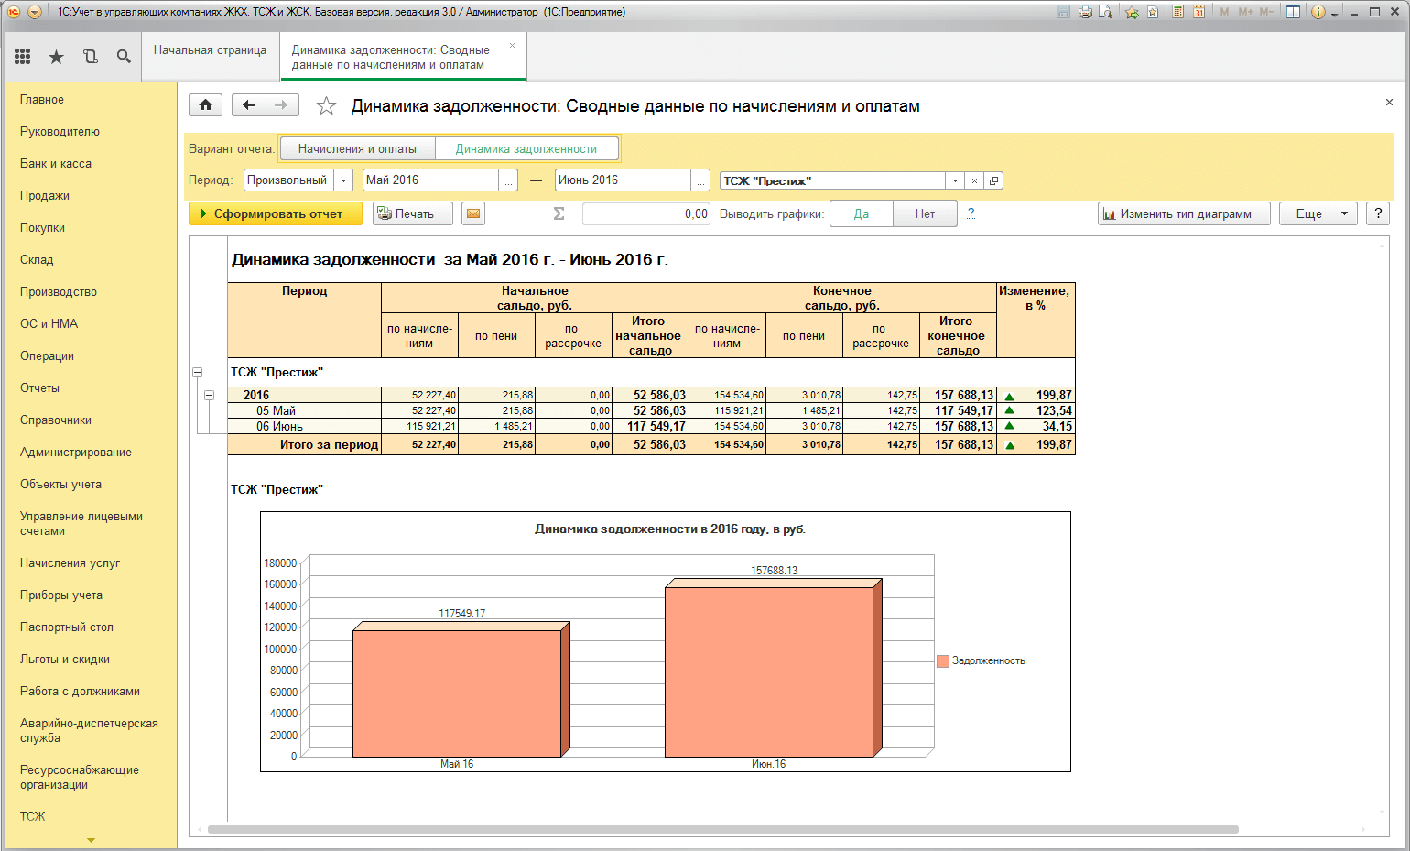Click the sum sigma icon
The image size is (1410, 851).
coord(559,213)
